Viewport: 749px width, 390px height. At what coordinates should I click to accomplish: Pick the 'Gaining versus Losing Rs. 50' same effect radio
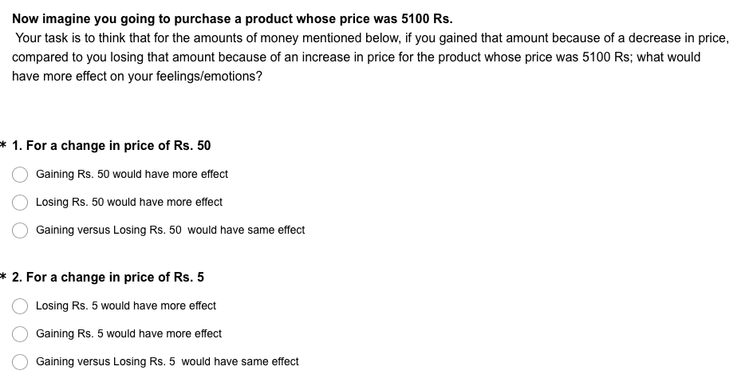click(x=20, y=230)
